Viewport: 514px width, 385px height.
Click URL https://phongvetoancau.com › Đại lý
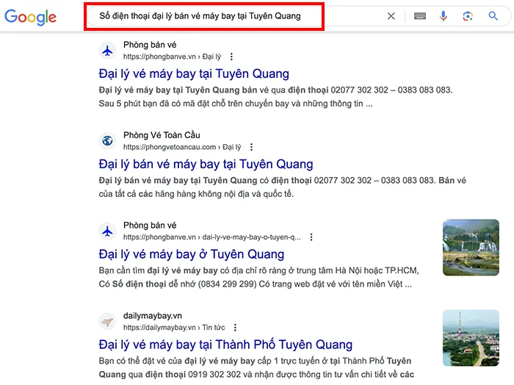pos(182,147)
